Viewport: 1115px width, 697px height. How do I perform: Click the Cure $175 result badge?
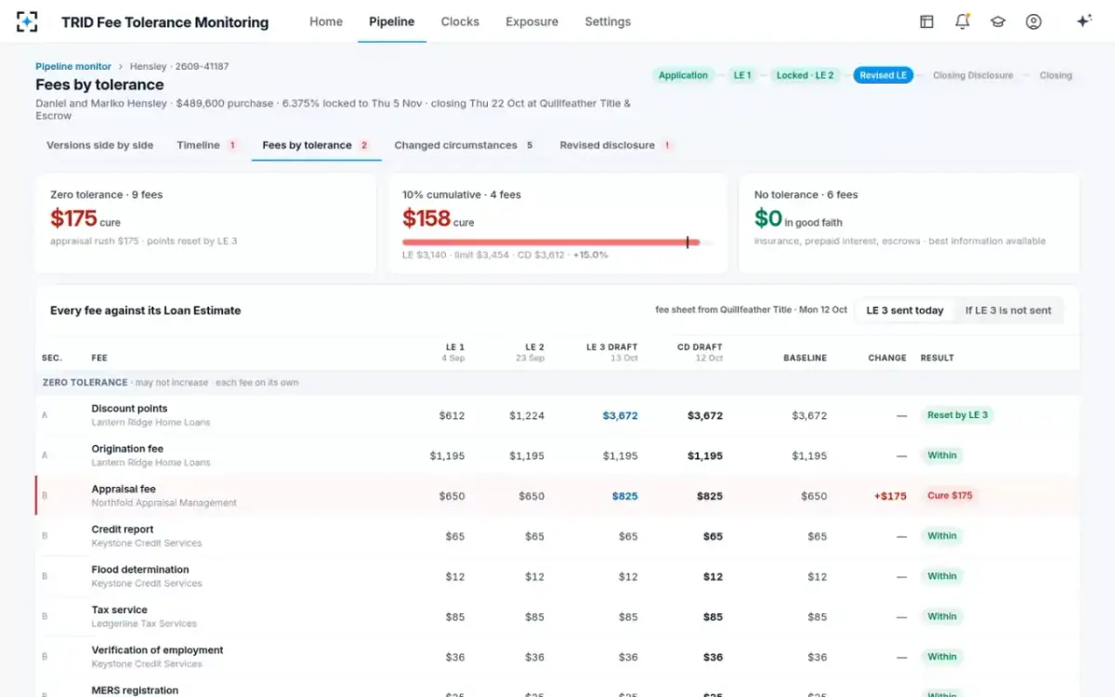950,495
